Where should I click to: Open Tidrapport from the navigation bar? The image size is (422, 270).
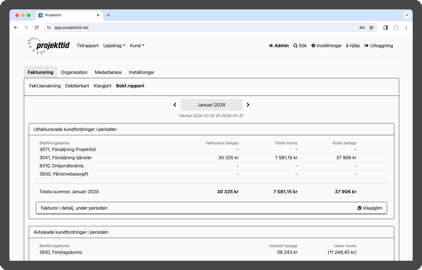tap(88, 46)
